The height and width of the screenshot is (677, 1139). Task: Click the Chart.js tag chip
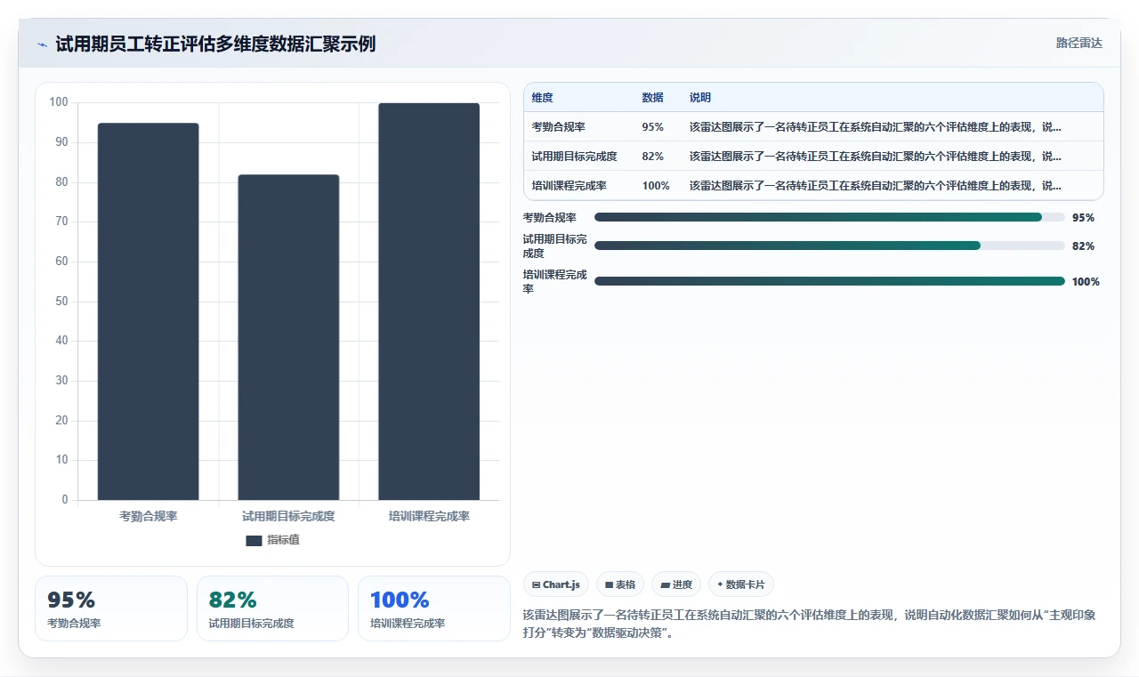click(x=556, y=584)
